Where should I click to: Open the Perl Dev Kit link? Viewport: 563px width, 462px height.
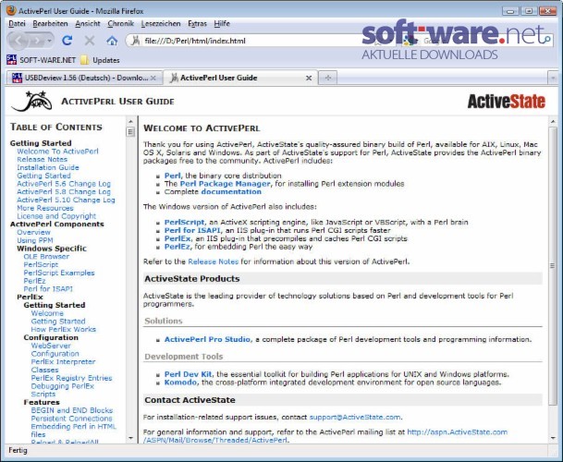(189, 374)
